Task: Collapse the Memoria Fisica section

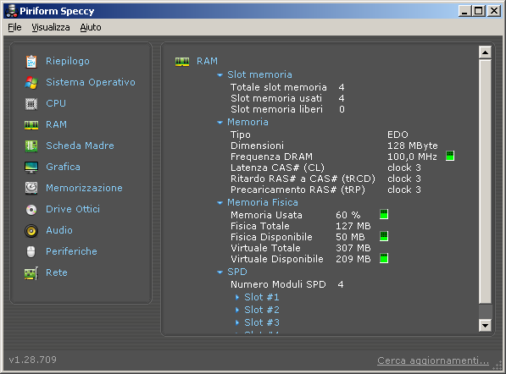Action: pyautogui.click(x=220, y=203)
